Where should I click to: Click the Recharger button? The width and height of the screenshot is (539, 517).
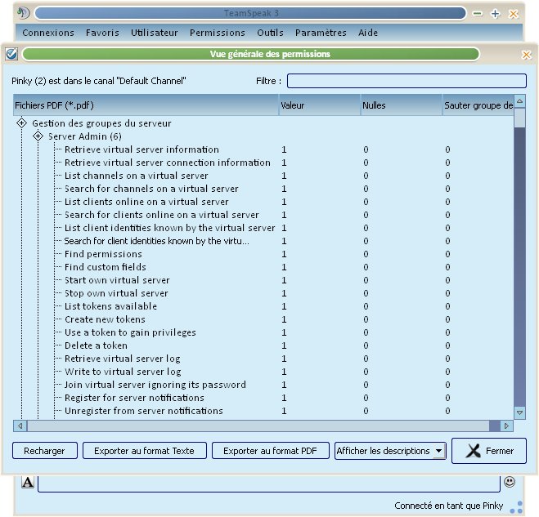click(45, 451)
